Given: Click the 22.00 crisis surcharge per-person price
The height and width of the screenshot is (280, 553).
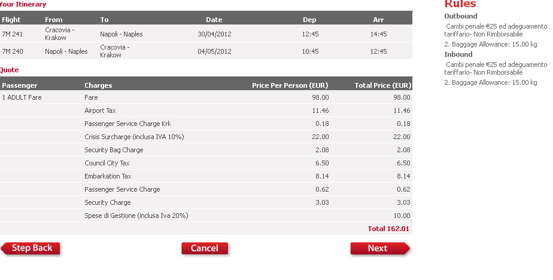Looking at the screenshot, I should [320, 137].
